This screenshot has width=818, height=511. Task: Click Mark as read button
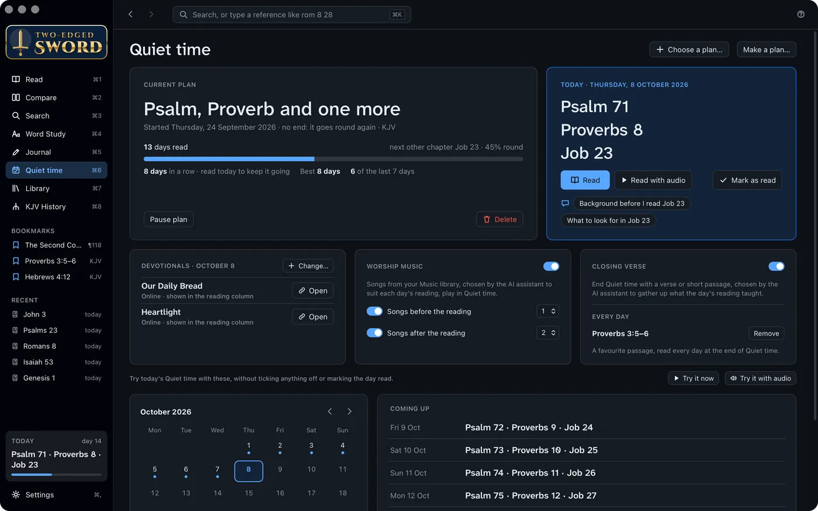point(747,180)
